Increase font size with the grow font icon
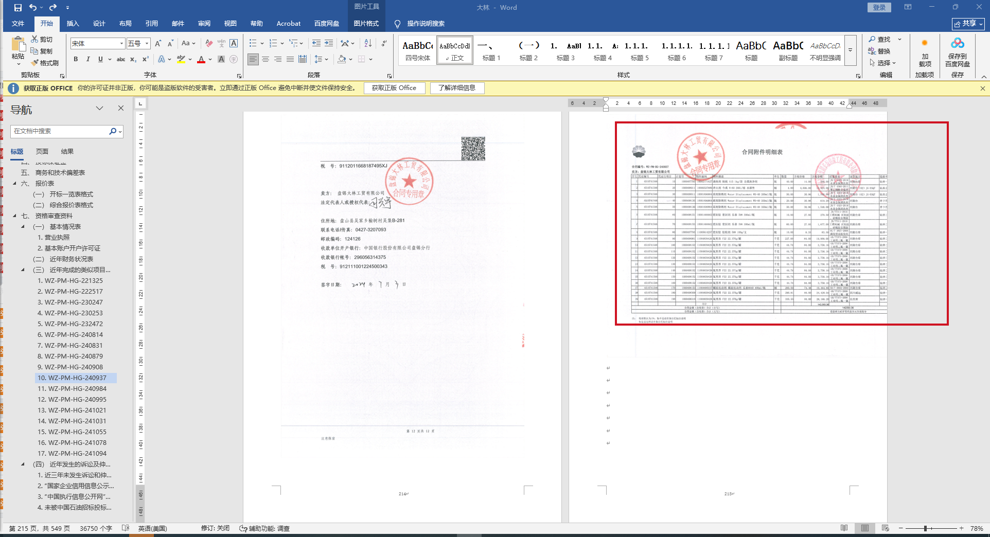This screenshot has width=990, height=537. click(x=158, y=43)
